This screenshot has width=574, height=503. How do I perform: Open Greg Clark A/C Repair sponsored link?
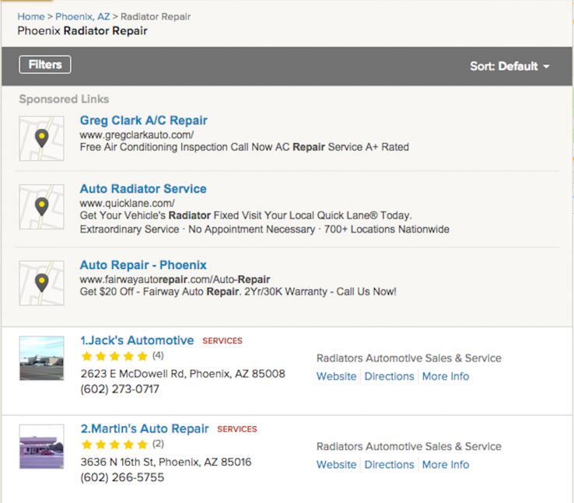[x=144, y=121]
